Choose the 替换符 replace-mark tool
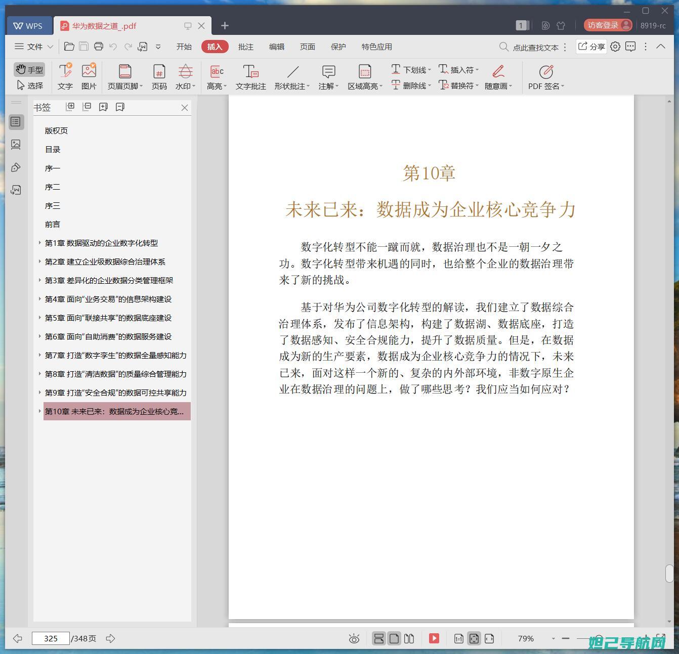This screenshot has width=679, height=654. 458,85
